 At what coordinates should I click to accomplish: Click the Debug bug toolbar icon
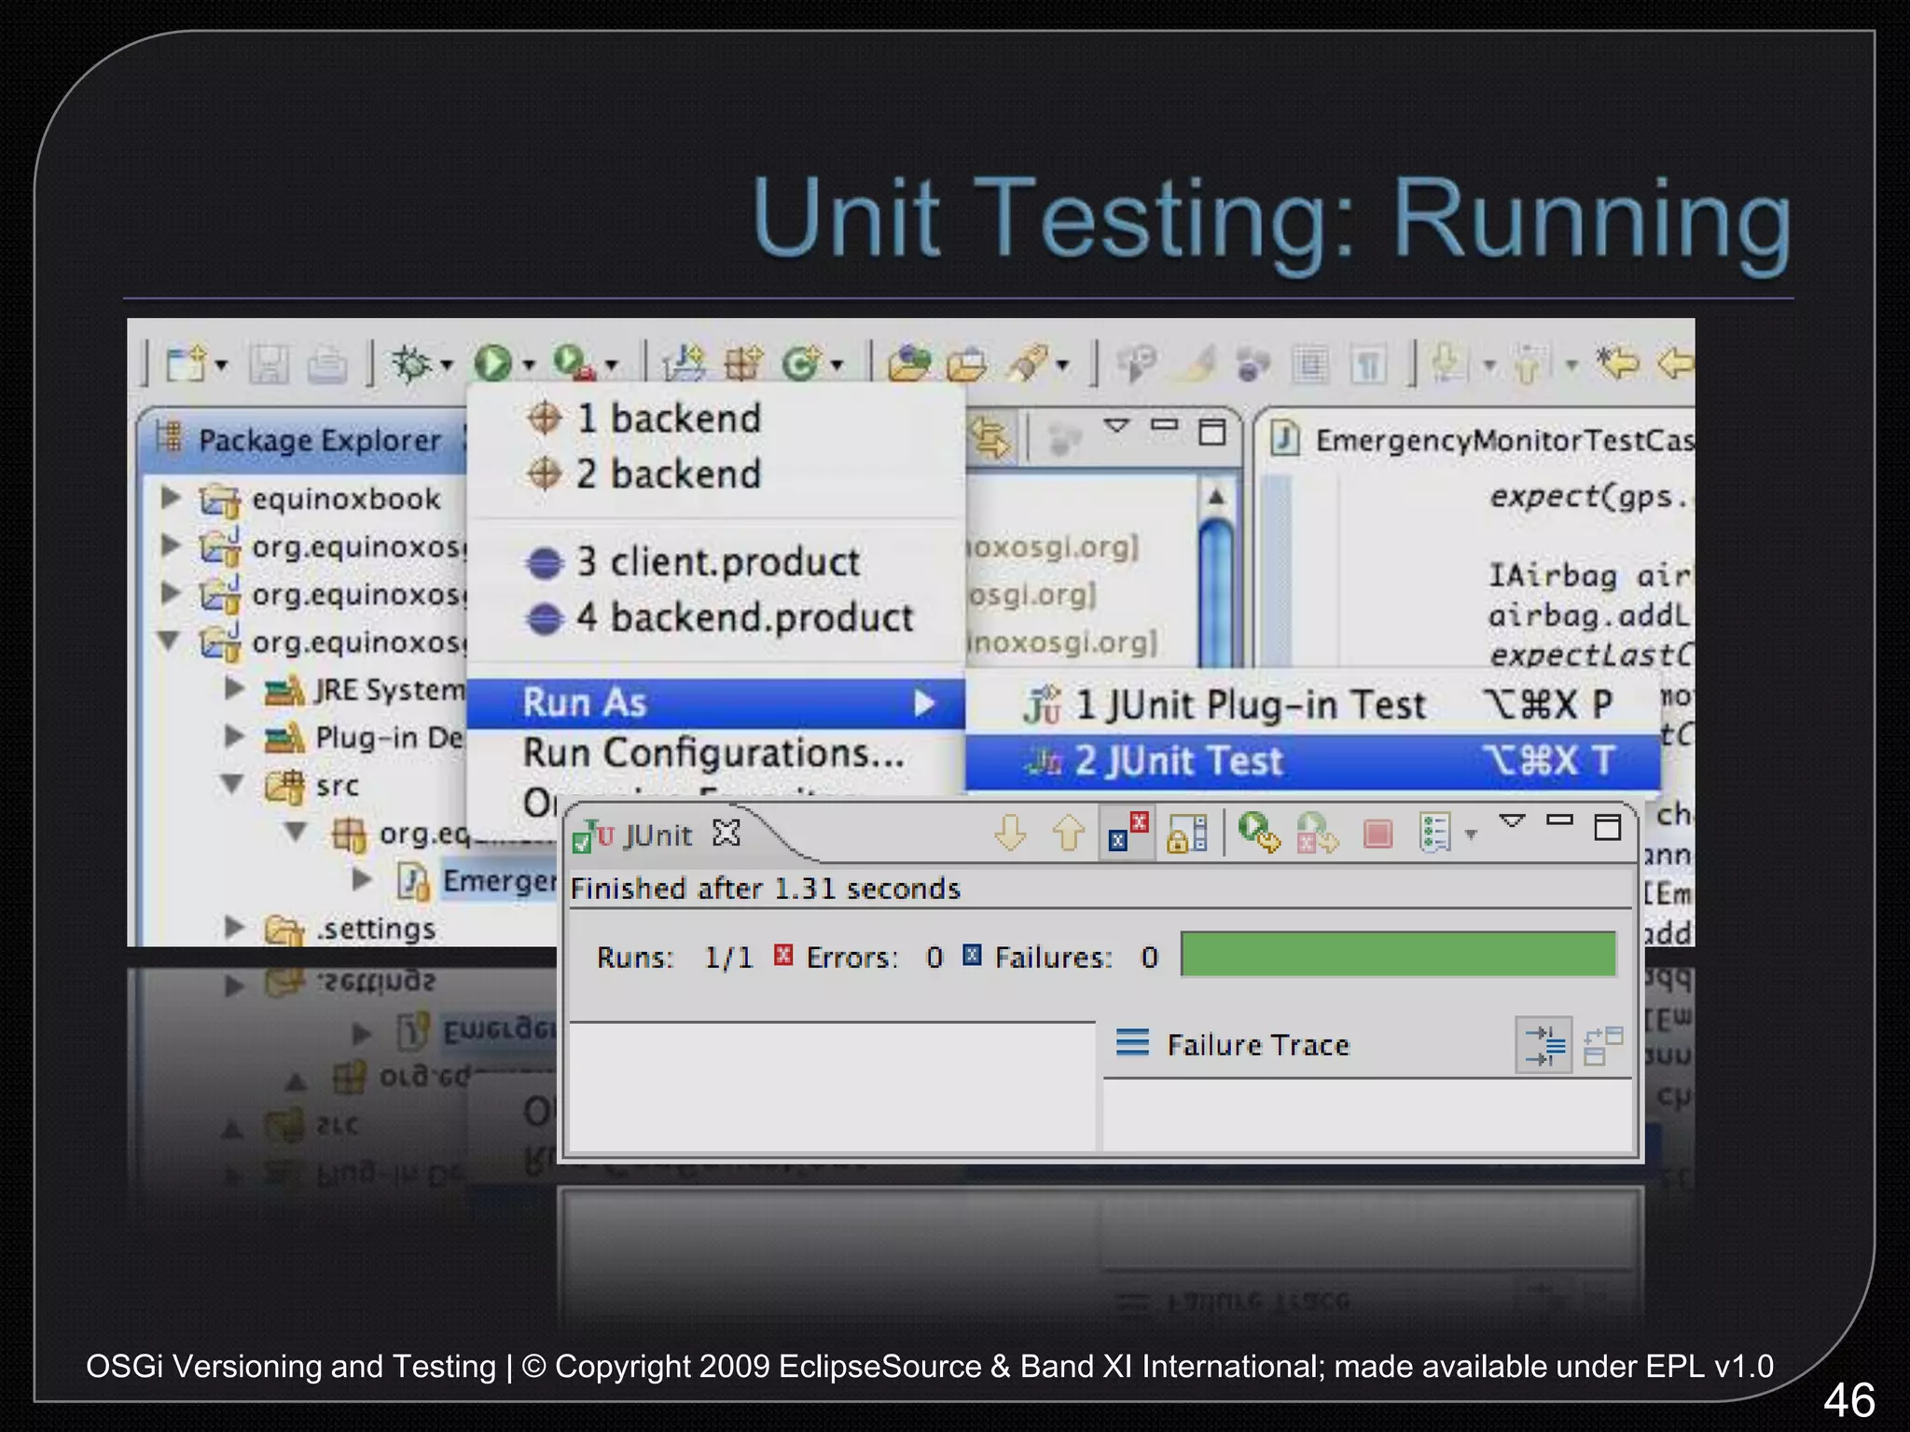pyautogui.click(x=410, y=364)
